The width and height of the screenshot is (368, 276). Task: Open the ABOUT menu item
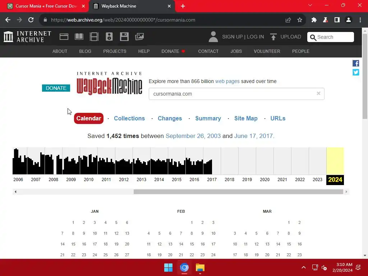click(60, 51)
